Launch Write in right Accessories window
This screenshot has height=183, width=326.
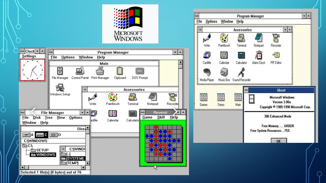tap(207, 40)
